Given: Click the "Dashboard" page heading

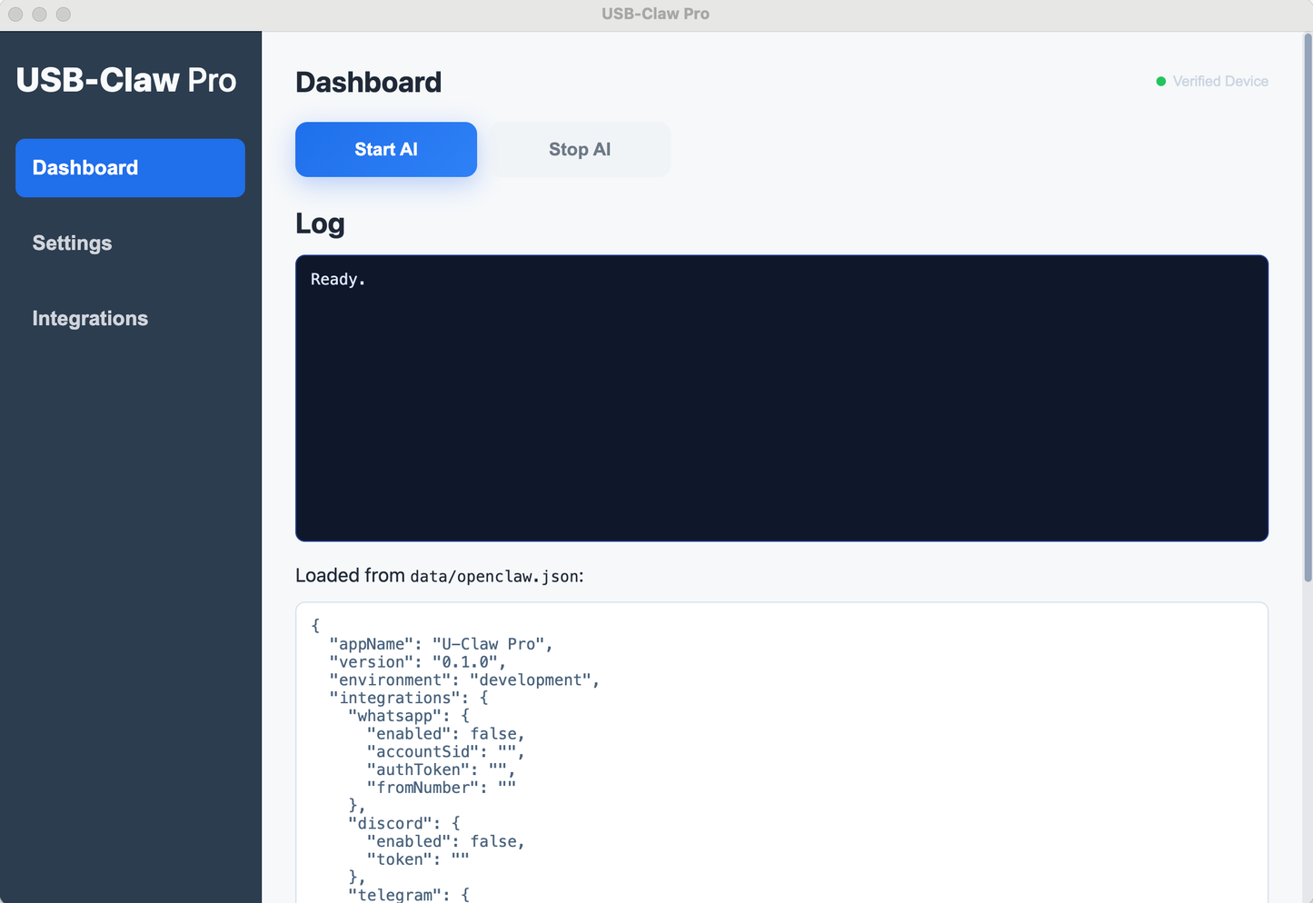Looking at the screenshot, I should click(x=369, y=82).
